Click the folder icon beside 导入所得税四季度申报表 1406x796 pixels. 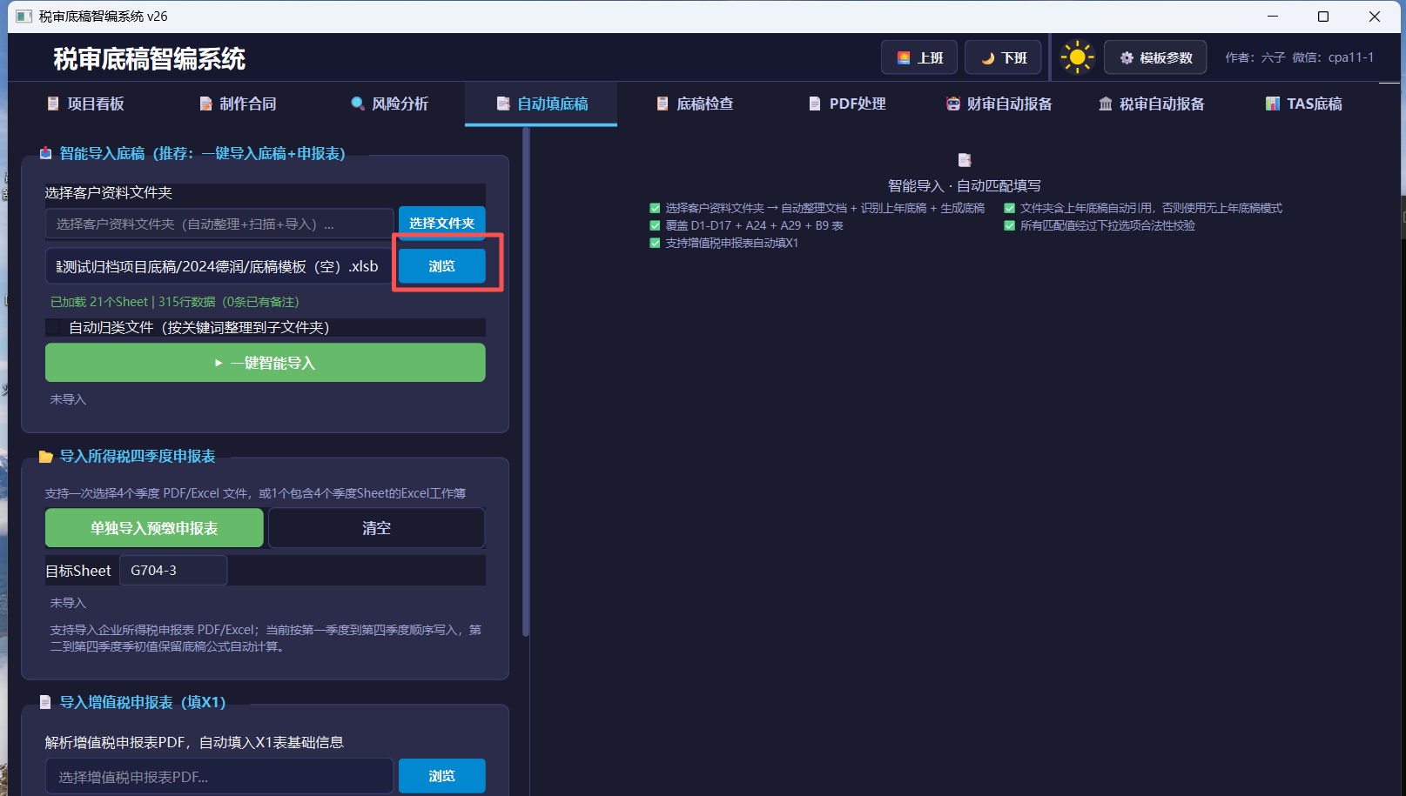46,457
